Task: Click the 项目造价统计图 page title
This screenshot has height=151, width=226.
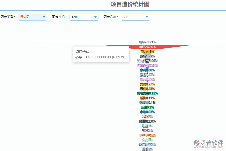Action: tap(130, 5)
